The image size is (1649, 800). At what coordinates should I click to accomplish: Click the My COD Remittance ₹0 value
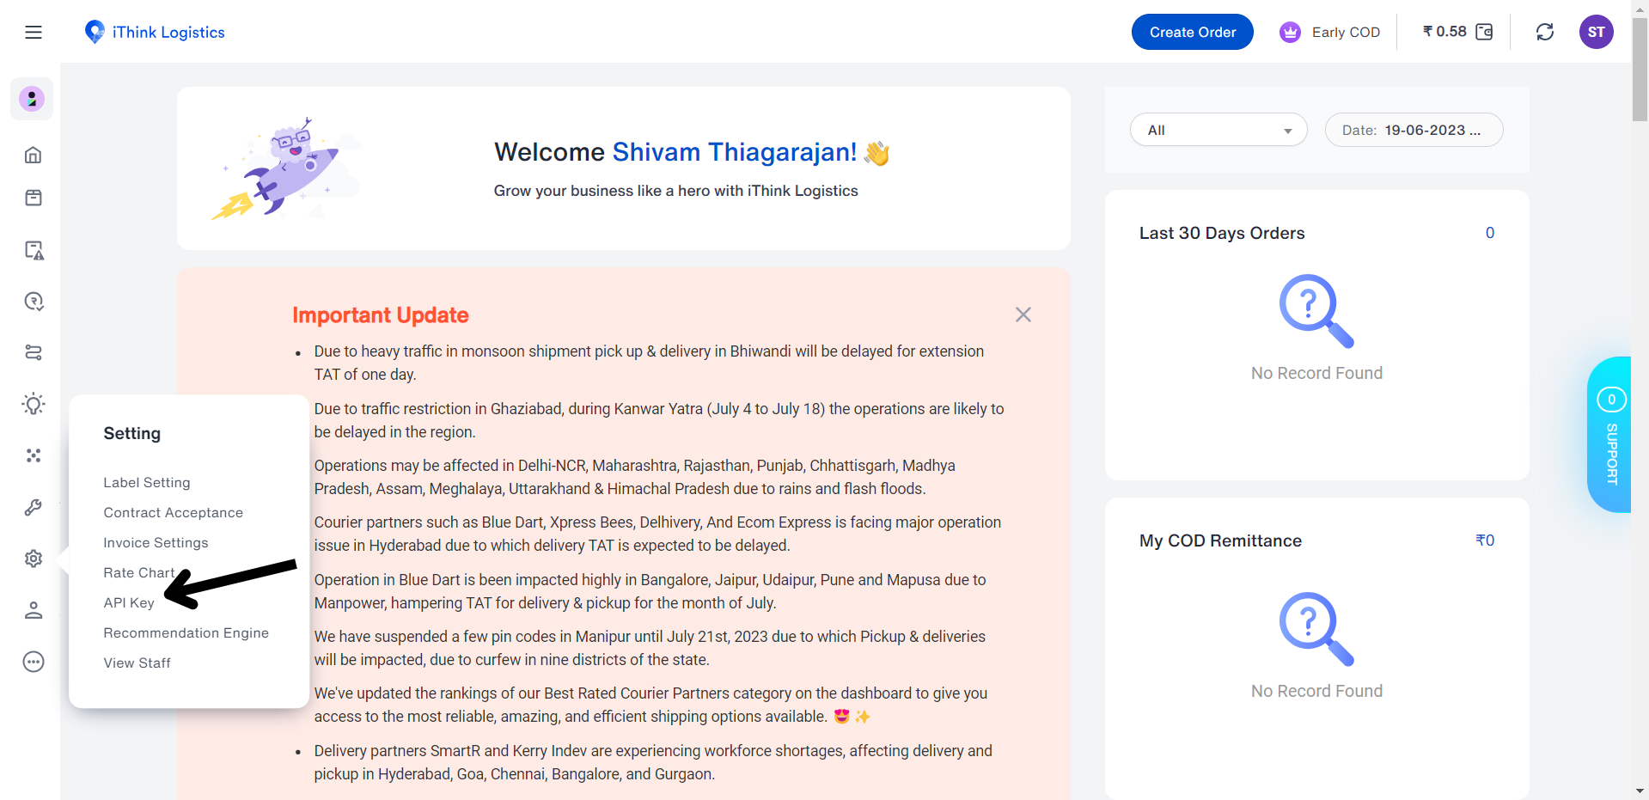click(x=1485, y=540)
